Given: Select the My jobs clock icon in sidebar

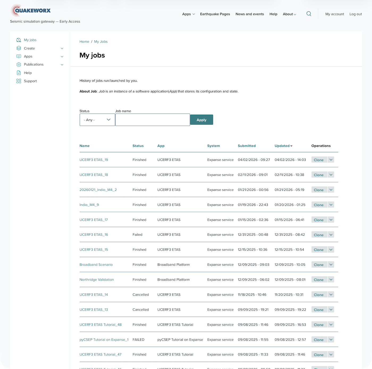Looking at the screenshot, I should pyautogui.click(x=19, y=40).
